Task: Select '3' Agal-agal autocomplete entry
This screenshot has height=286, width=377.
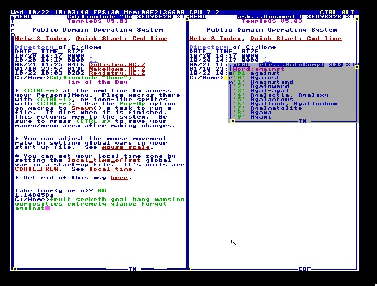Action: (x=261, y=91)
